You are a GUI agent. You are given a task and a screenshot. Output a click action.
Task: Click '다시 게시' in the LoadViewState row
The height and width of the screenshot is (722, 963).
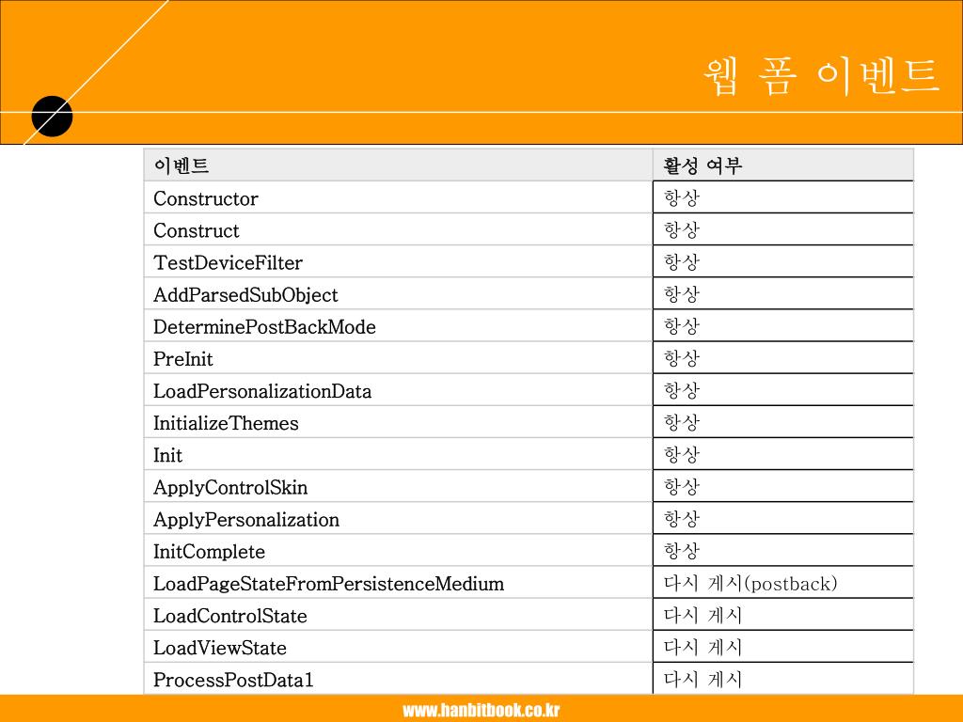703,647
